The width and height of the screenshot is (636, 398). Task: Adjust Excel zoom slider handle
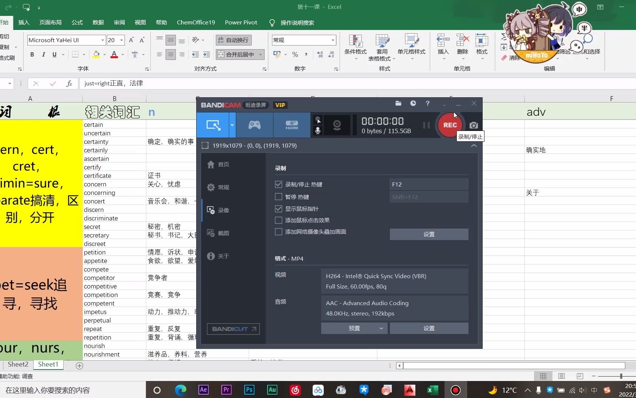point(621,376)
